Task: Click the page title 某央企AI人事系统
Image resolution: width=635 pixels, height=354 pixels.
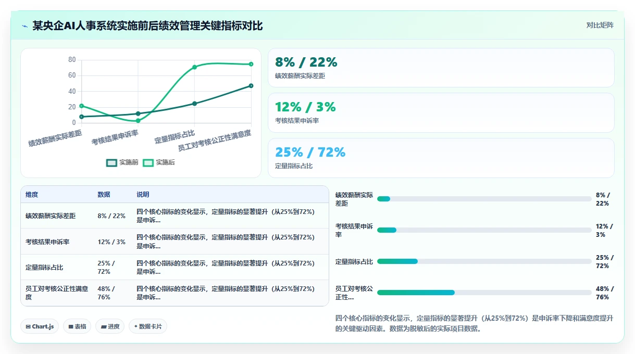Action: click(147, 26)
